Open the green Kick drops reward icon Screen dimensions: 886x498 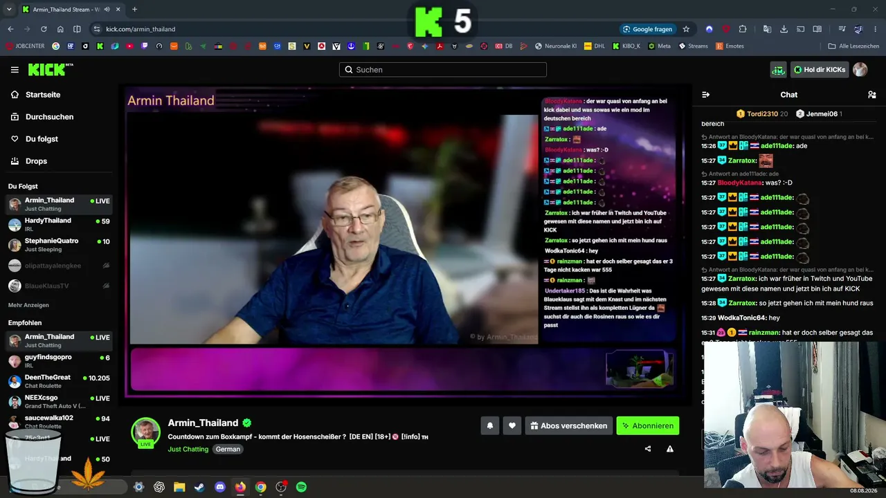779,70
